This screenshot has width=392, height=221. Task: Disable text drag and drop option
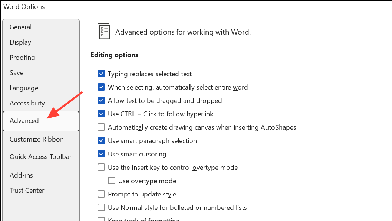(101, 101)
